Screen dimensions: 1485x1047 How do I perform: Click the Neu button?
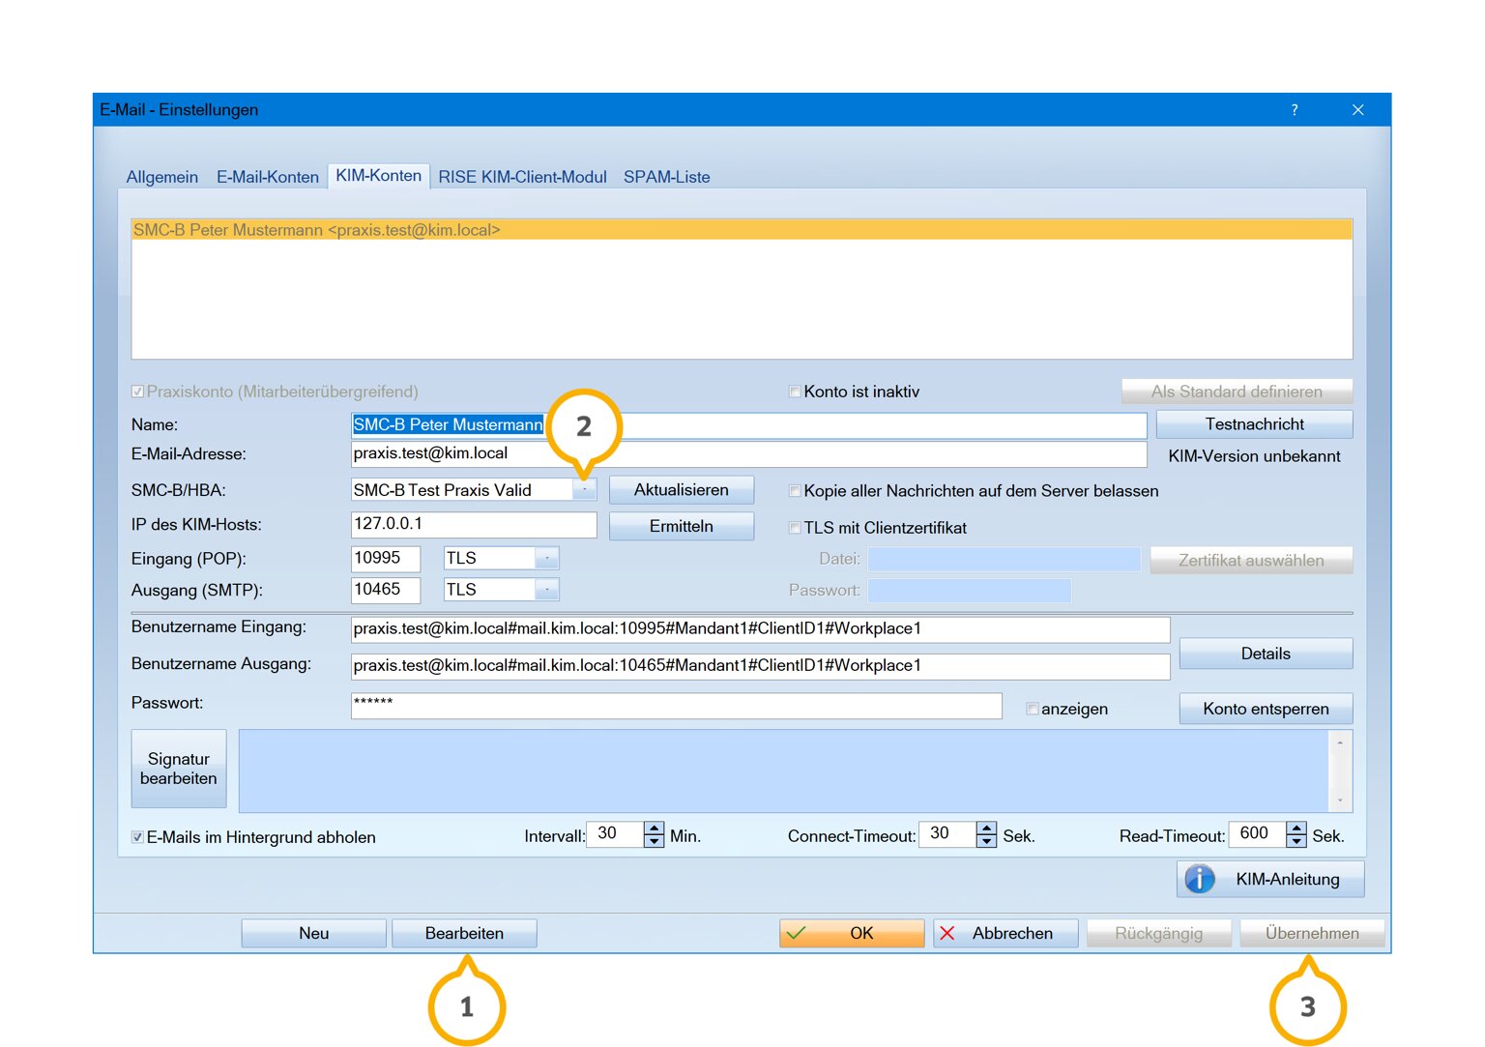[x=314, y=933]
